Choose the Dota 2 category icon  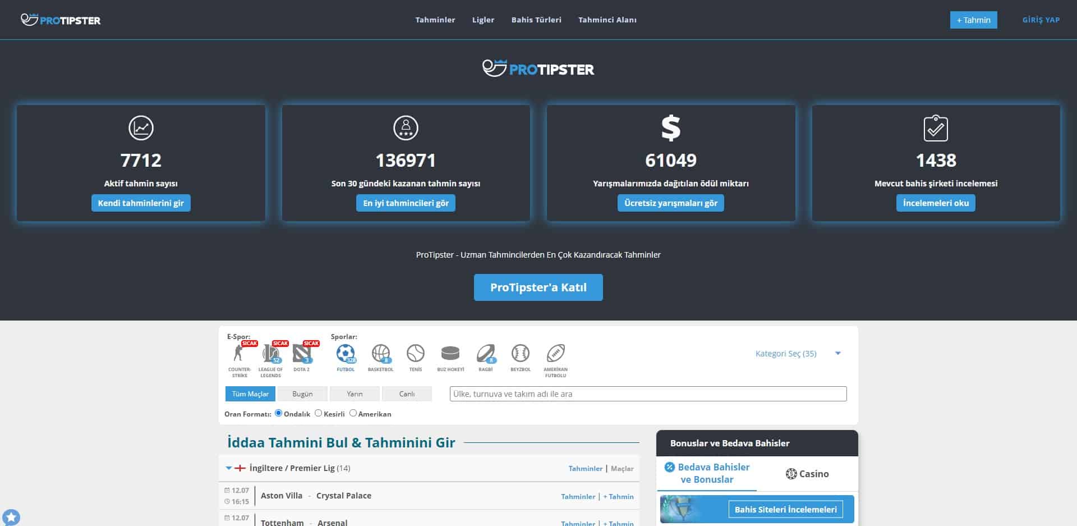pos(302,354)
